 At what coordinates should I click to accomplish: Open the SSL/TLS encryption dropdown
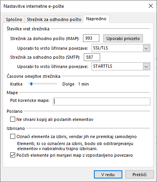[x=121, y=48]
